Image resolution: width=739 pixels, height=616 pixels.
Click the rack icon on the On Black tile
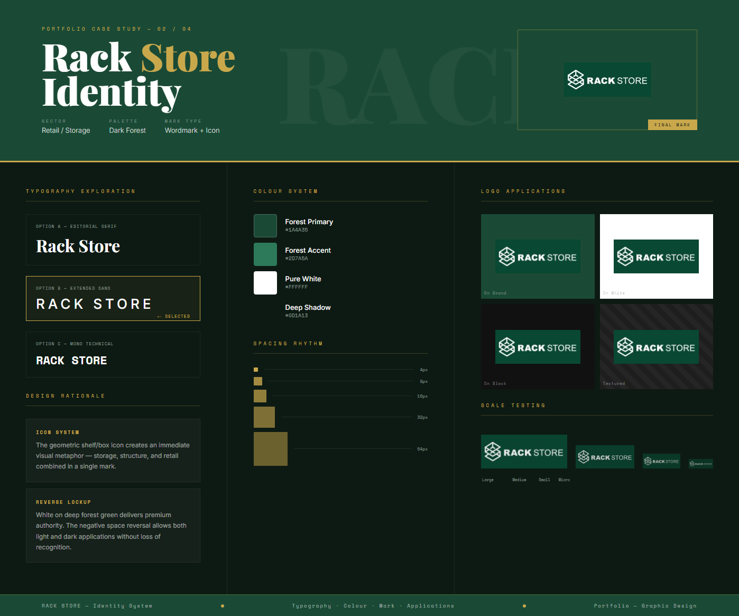pos(506,347)
